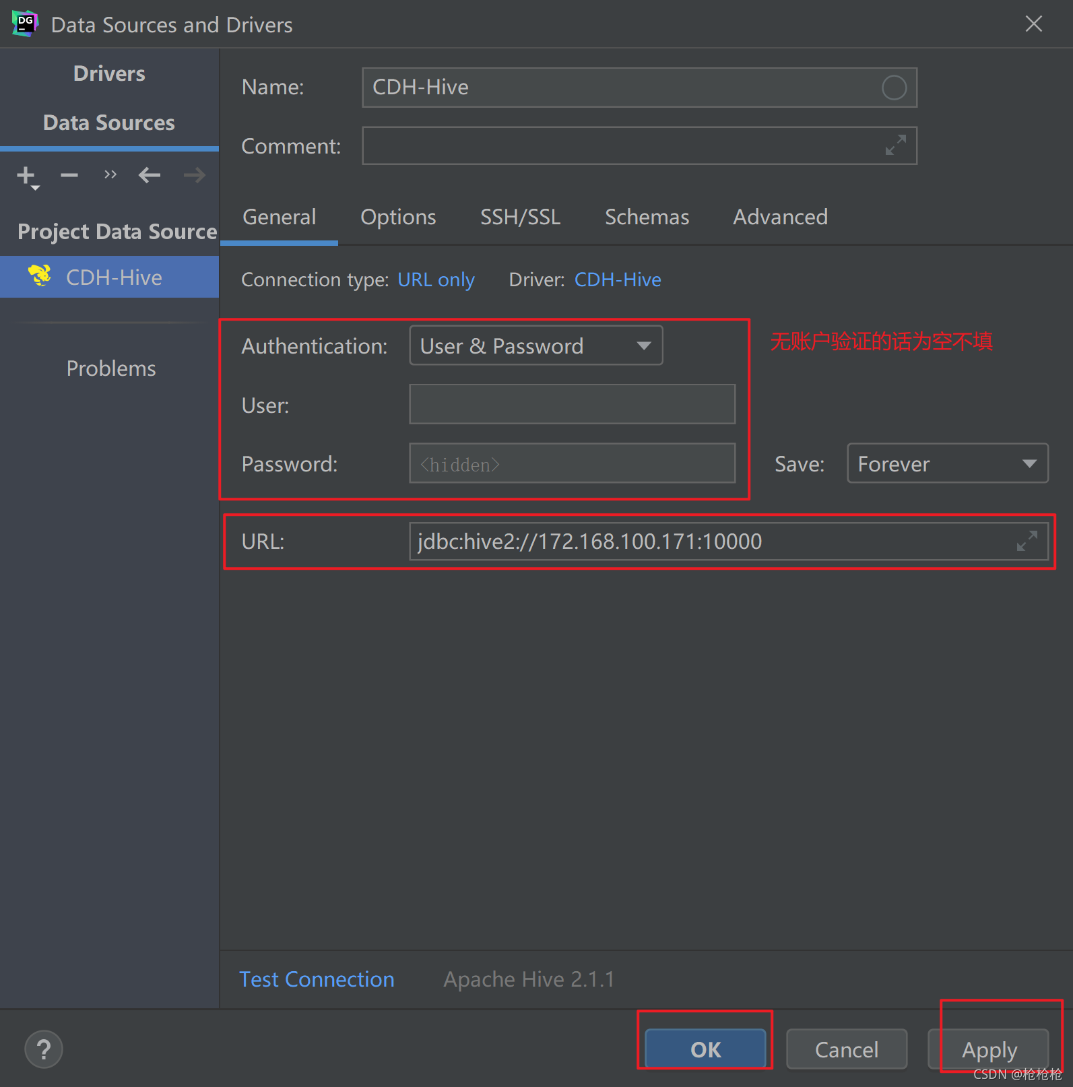
Task: Open help with question mark button
Action: 44,1049
